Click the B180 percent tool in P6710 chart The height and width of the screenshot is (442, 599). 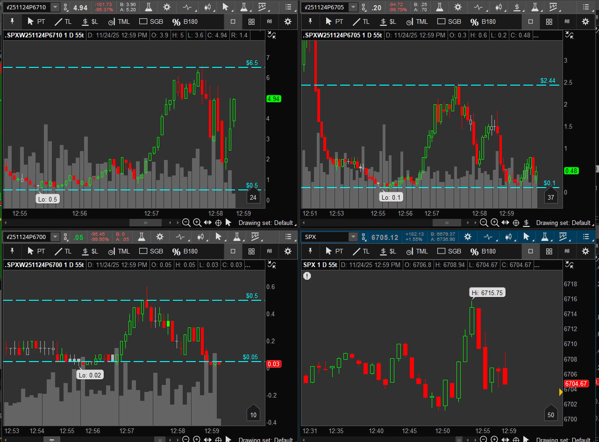click(184, 22)
